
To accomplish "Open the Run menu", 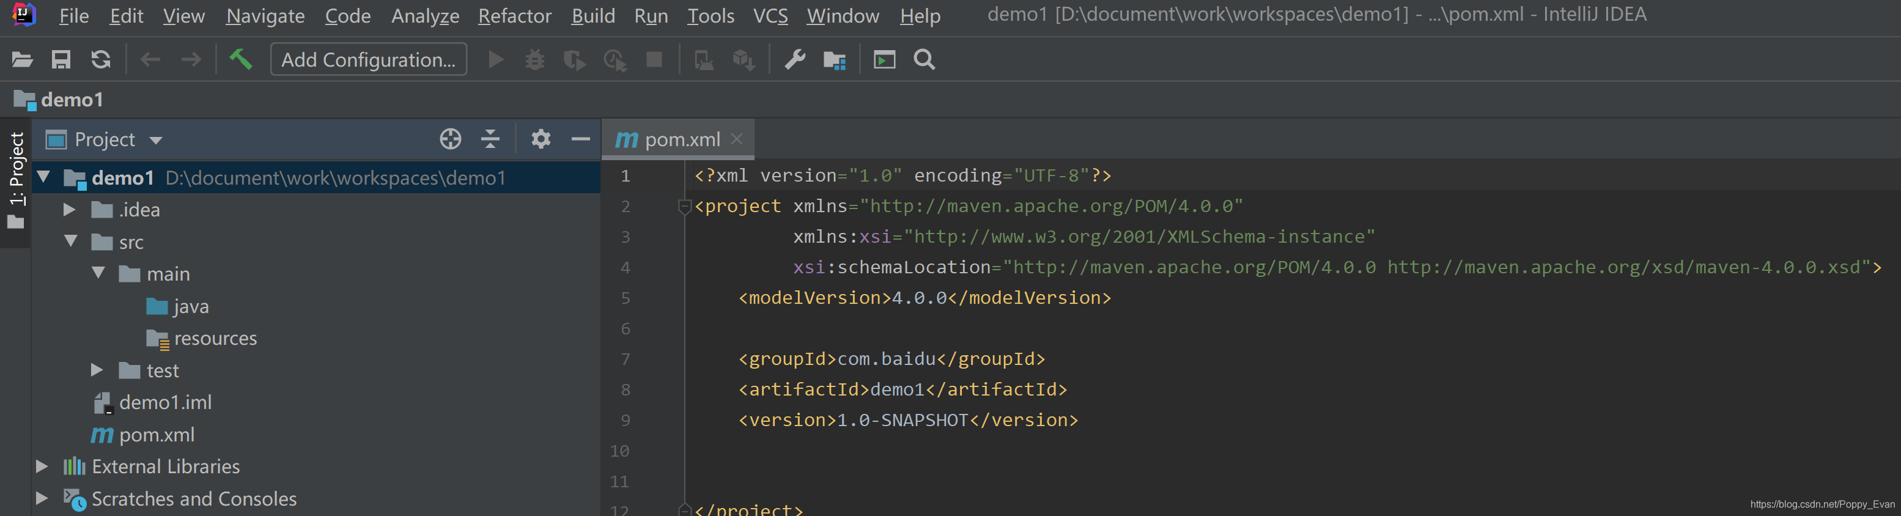I will (651, 15).
